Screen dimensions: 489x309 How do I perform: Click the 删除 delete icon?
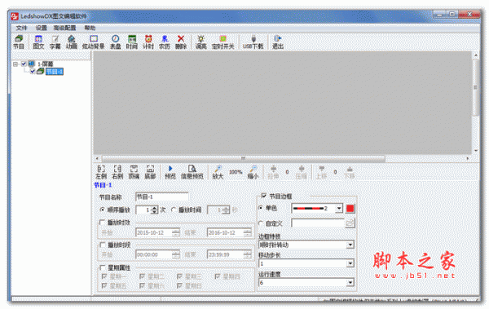(x=181, y=42)
